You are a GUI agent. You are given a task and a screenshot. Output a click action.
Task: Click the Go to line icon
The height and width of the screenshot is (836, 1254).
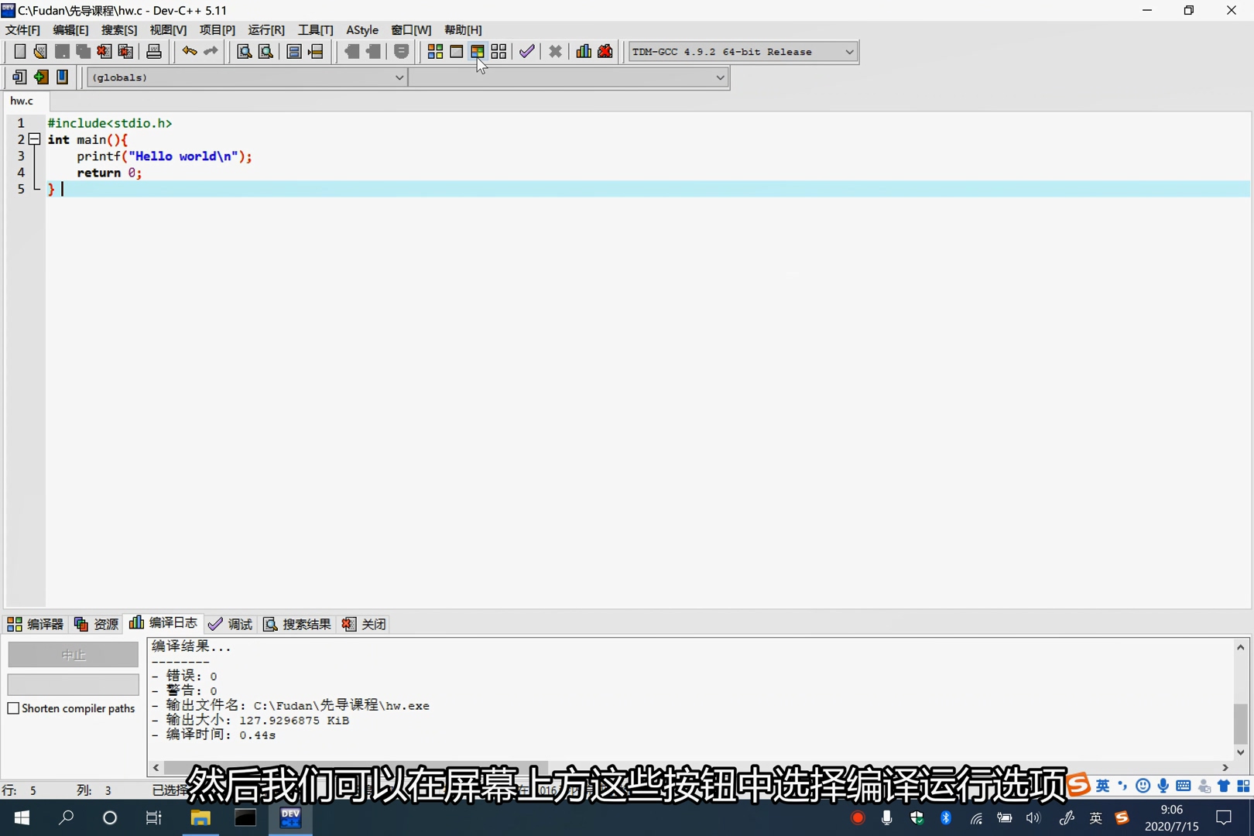click(x=316, y=52)
